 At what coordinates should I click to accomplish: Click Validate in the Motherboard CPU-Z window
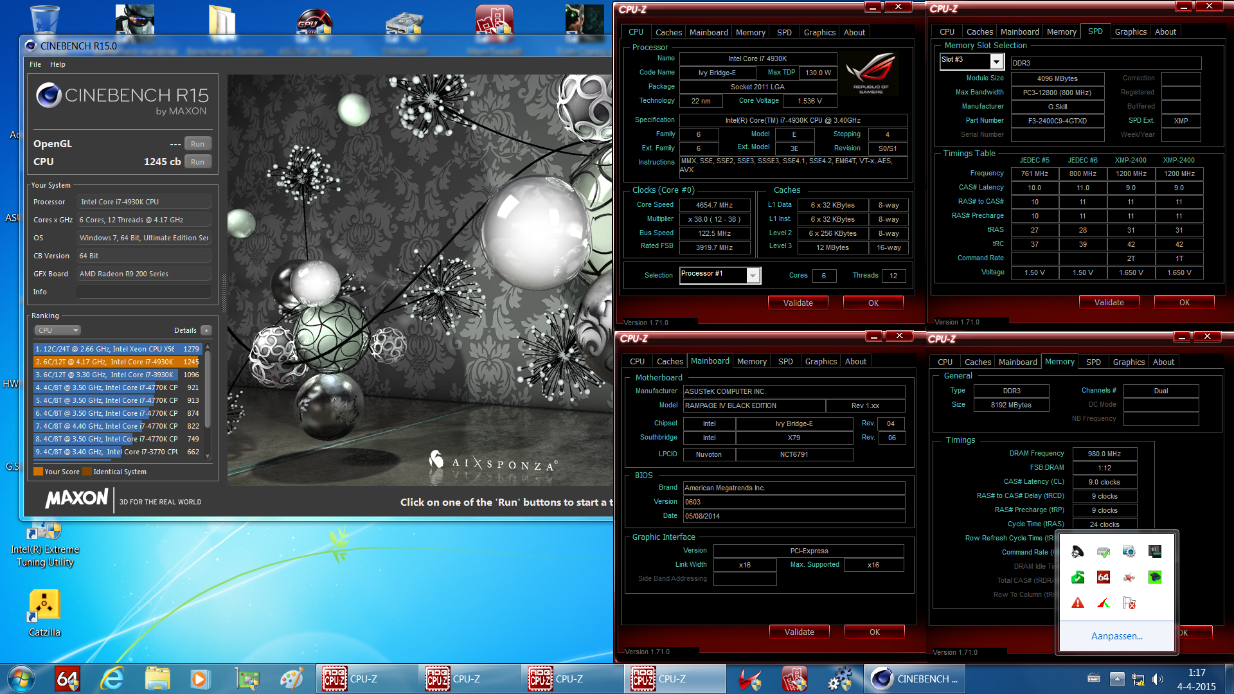click(x=799, y=632)
